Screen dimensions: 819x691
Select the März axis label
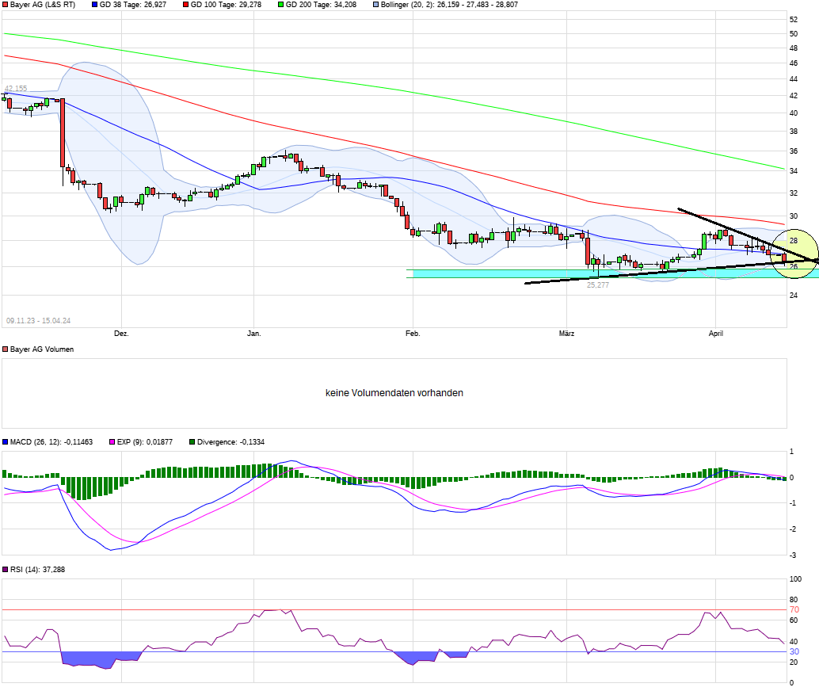coord(566,334)
